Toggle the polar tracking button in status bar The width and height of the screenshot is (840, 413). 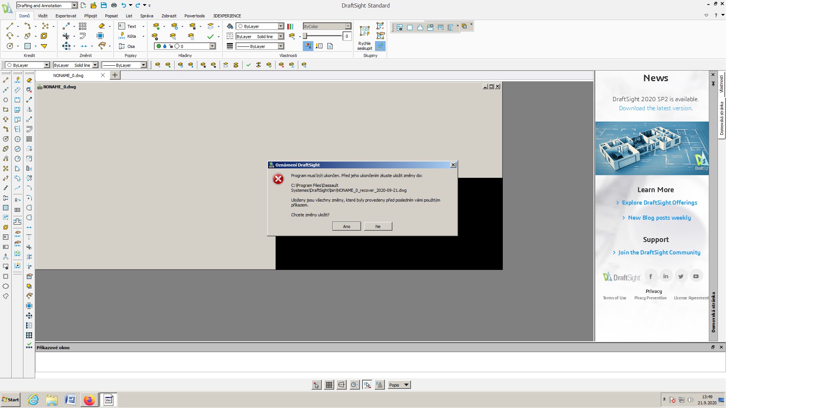click(354, 385)
